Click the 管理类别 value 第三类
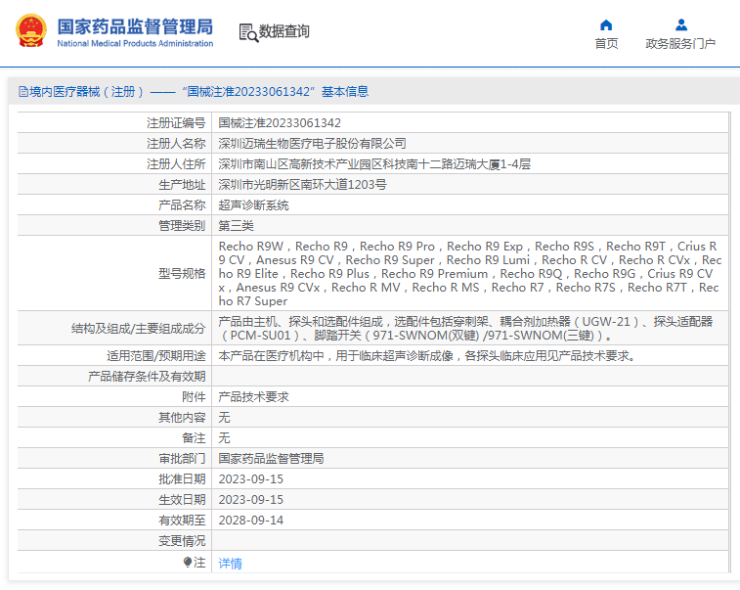This screenshot has width=740, height=590. 236,226
